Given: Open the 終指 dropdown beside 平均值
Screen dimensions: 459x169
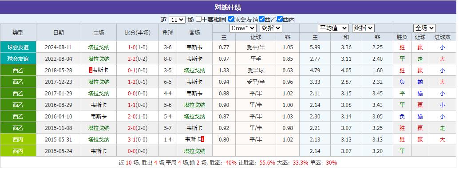Looking at the screenshot, I should 363,28.
